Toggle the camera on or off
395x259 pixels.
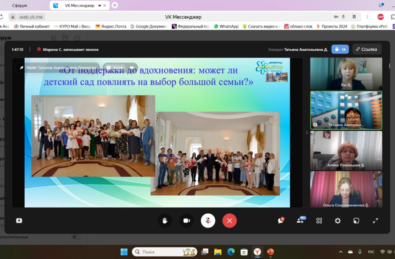187,221
